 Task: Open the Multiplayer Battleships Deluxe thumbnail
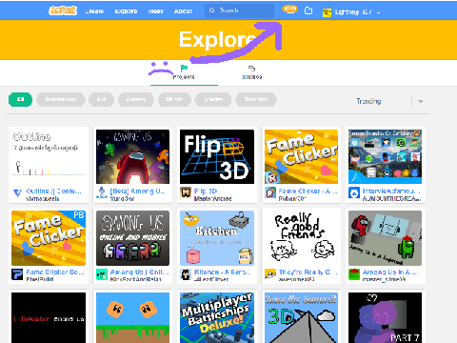[217, 317]
